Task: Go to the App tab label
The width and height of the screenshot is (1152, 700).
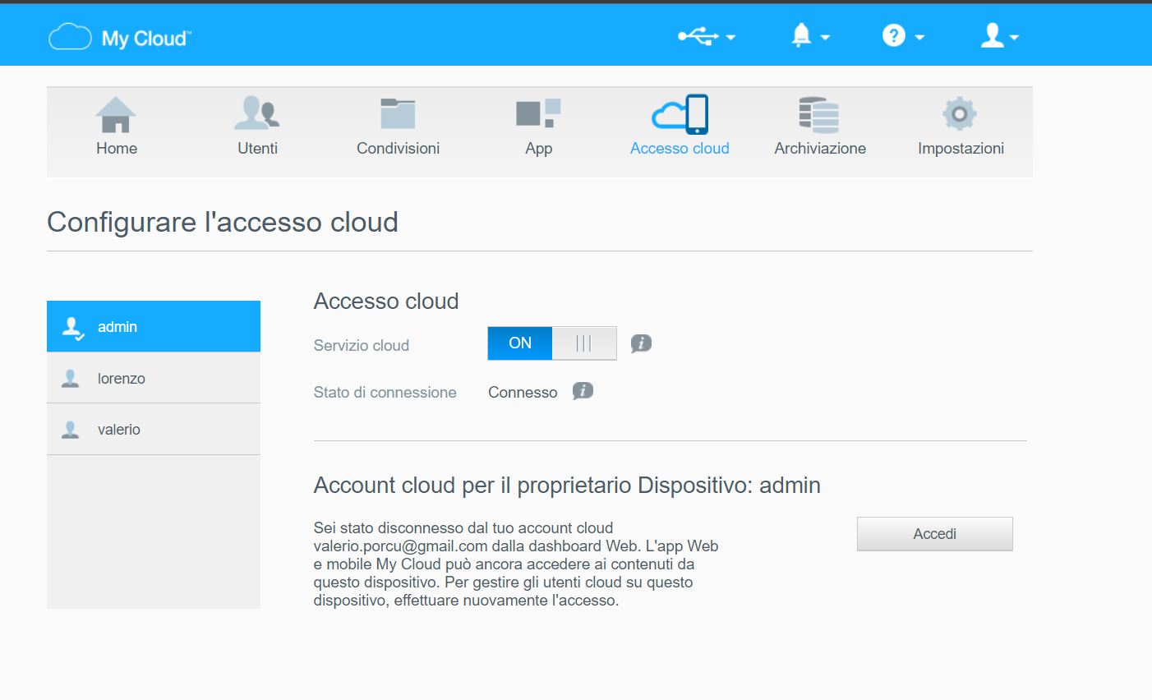Action: click(x=539, y=149)
